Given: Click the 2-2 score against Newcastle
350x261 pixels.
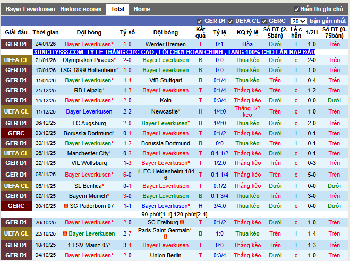Looking at the screenshot, I should tap(127, 111).
